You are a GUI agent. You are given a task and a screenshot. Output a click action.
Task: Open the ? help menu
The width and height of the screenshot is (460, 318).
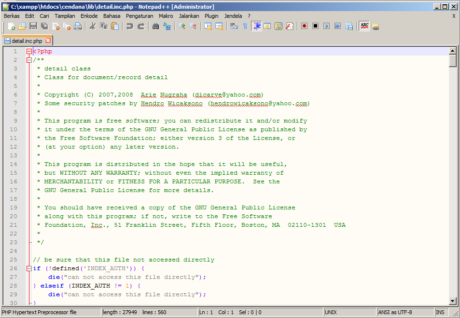click(x=249, y=16)
